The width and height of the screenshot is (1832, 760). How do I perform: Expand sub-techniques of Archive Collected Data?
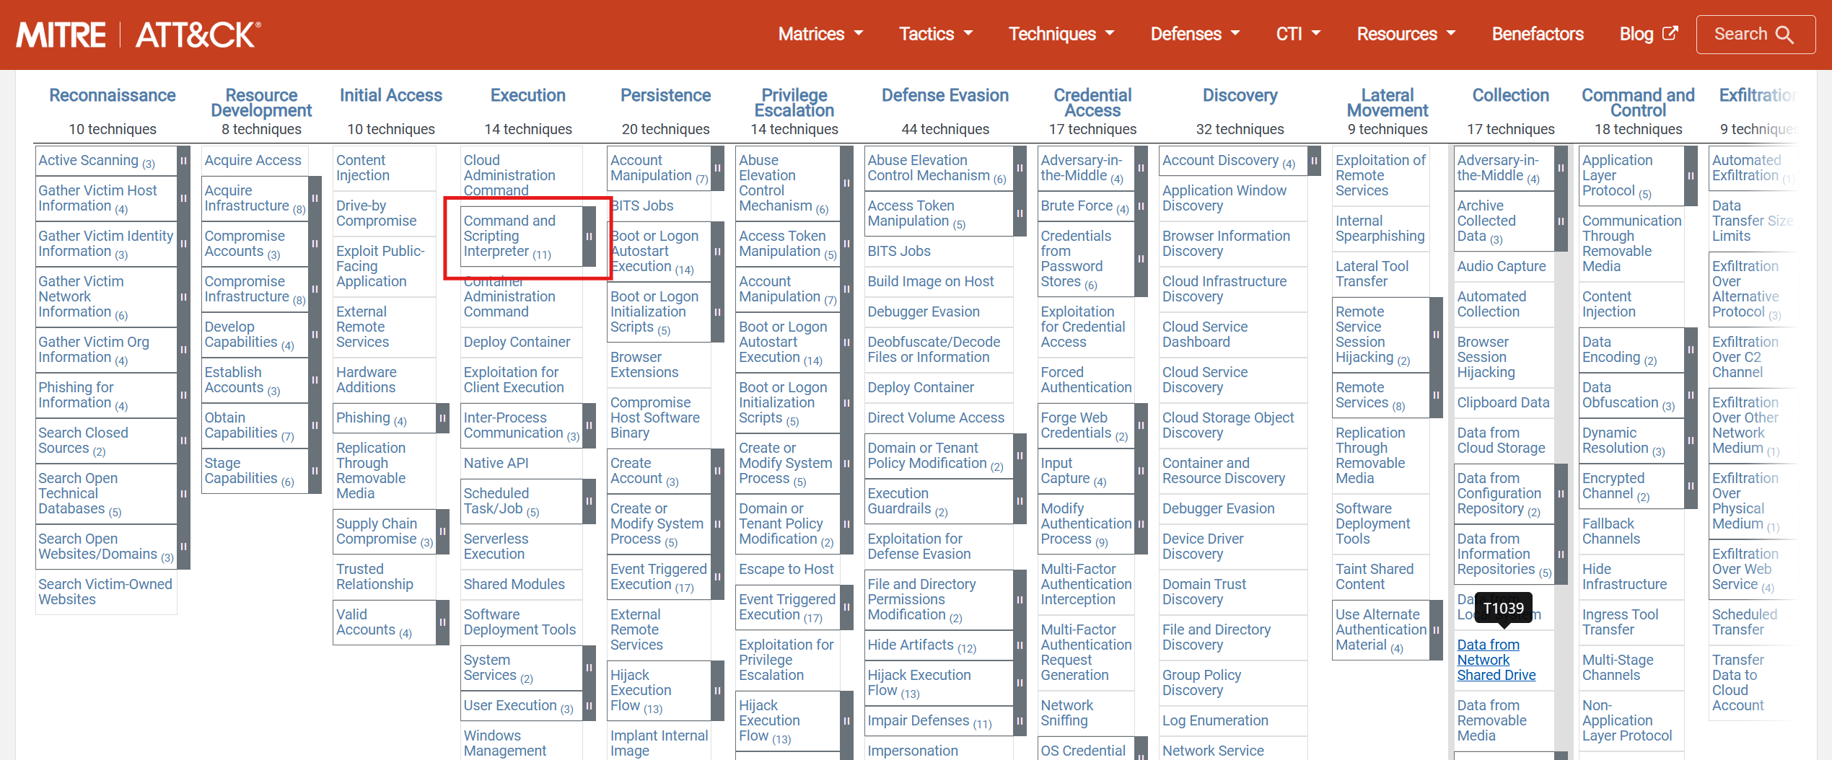pyautogui.click(x=1561, y=221)
